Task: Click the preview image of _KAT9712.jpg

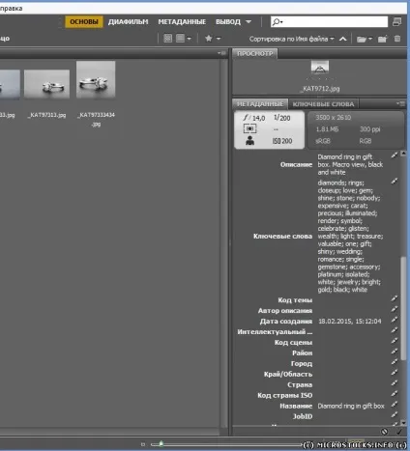Action: 320,68
